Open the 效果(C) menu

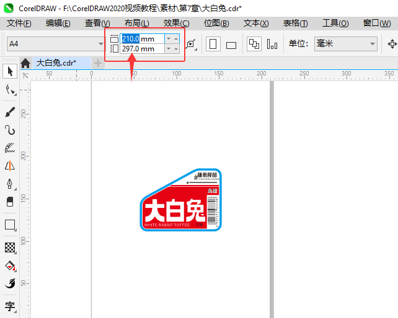point(177,24)
